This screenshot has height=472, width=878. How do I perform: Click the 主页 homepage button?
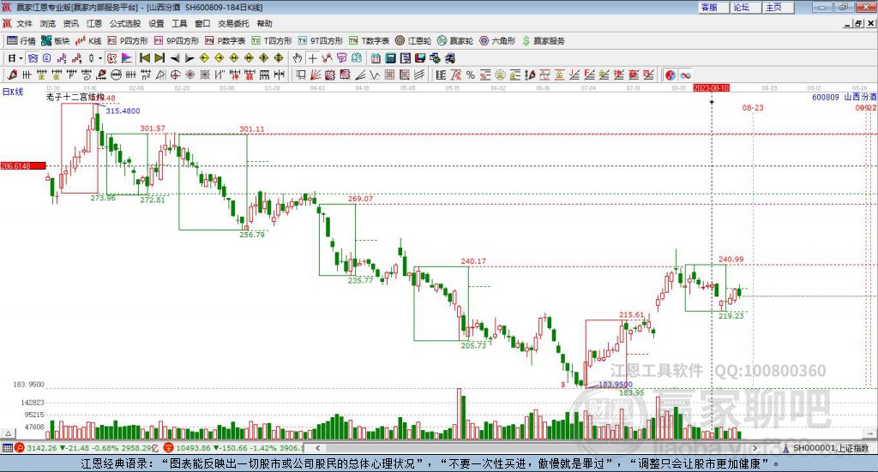pos(778,7)
